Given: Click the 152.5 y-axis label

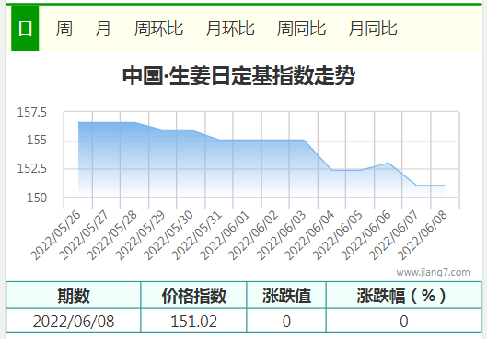Looking at the screenshot, I should coord(31,168).
